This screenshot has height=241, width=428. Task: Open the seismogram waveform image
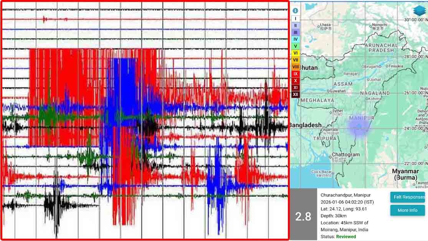coord(145,120)
